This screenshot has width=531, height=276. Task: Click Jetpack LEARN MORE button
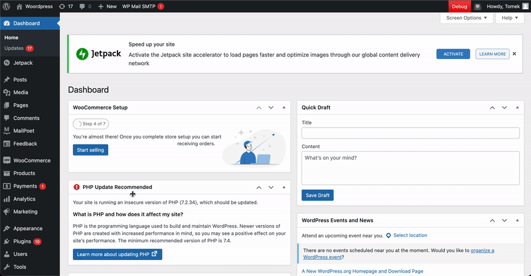[x=493, y=54]
